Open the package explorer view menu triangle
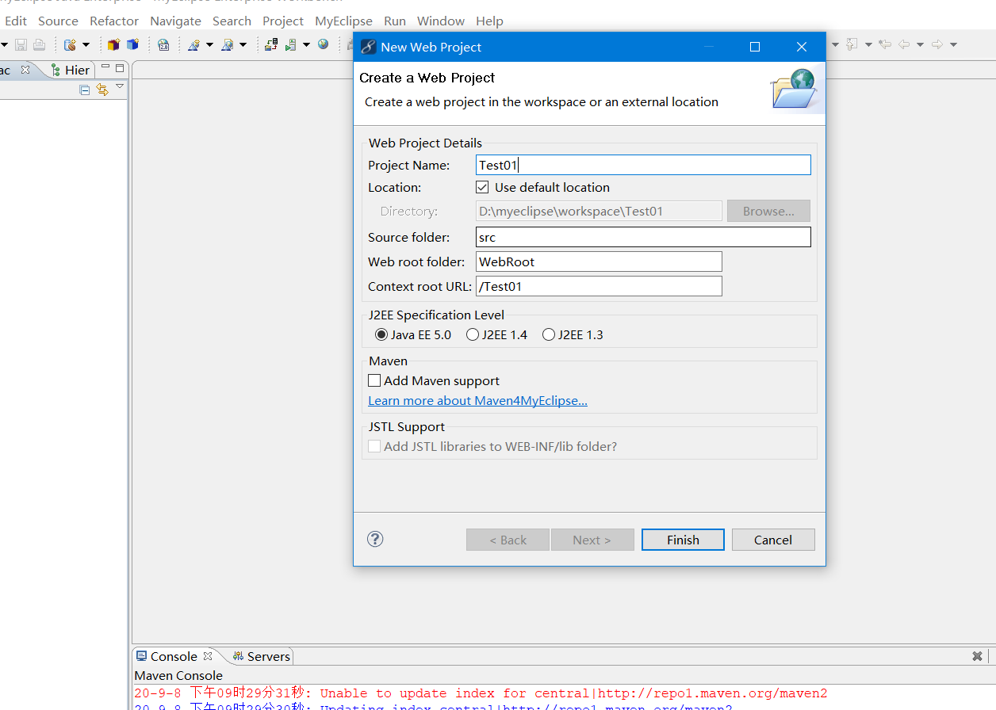Screen dimensions: 996x710 (120, 86)
